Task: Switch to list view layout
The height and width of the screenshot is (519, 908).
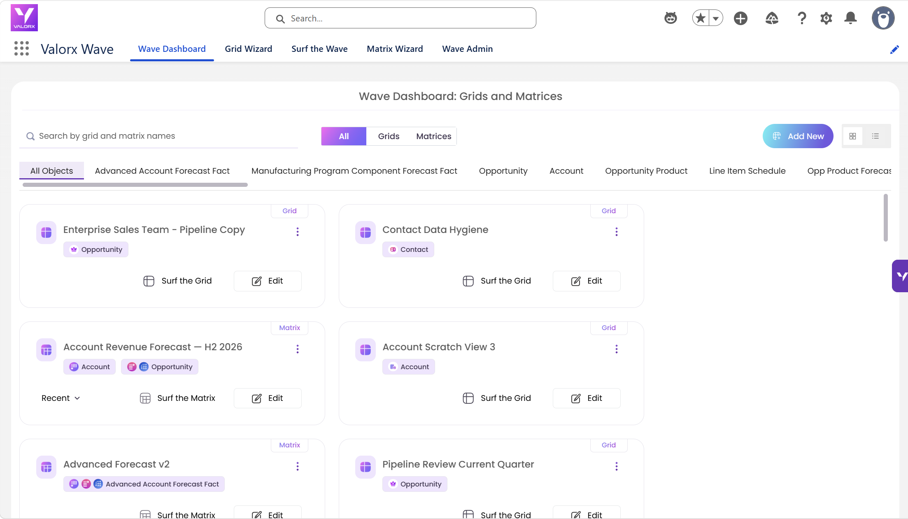Action: (x=875, y=136)
